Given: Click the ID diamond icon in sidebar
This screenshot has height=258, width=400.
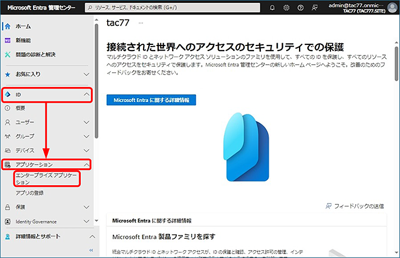Looking at the screenshot, I should [x=8, y=95].
